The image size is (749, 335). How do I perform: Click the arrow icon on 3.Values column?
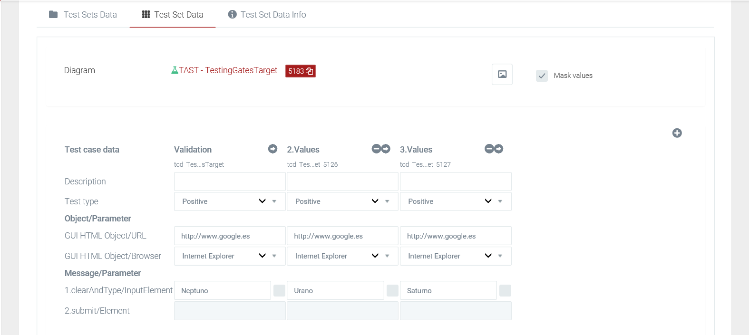pyautogui.click(x=498, y=149)
